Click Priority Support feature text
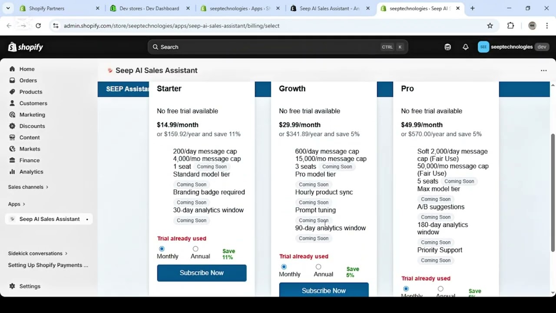Screen dimensions: 556x313 [x=440, y=250]
